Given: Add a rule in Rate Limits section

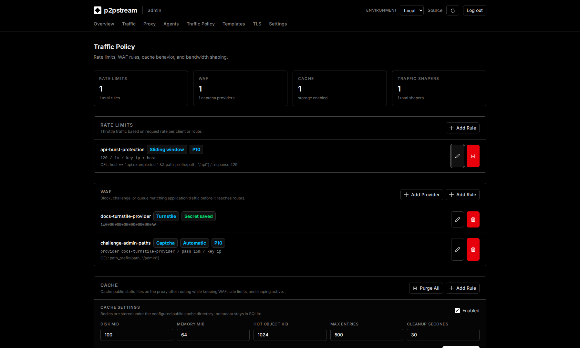Looking at the screenshot, I should coord(462,128).
